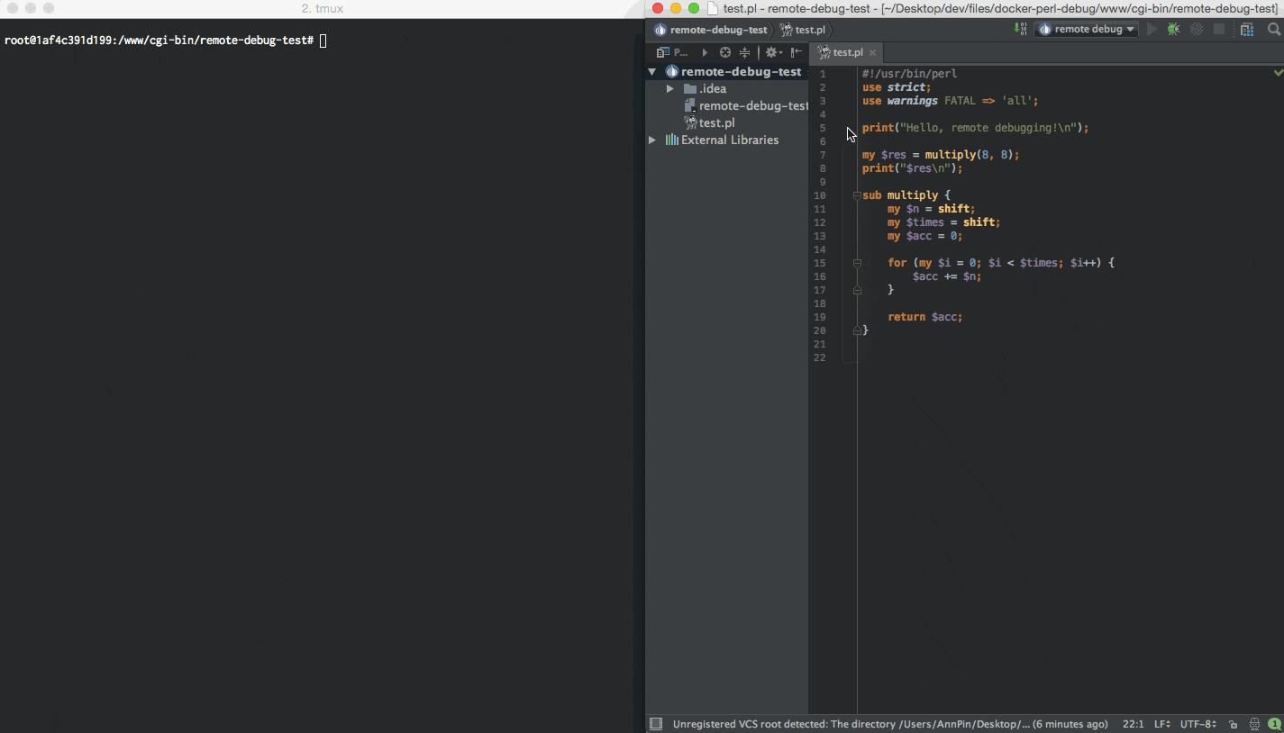1284x733 pixels.
Task: Click on the '$acc += $n;' line
Action: (x=947, y=276)
